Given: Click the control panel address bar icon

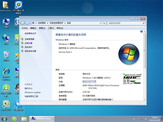Looking at the screenshot, I should (33, 23).
